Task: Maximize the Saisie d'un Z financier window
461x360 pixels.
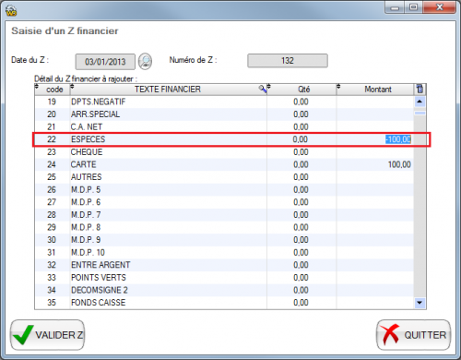Action: 413,7
